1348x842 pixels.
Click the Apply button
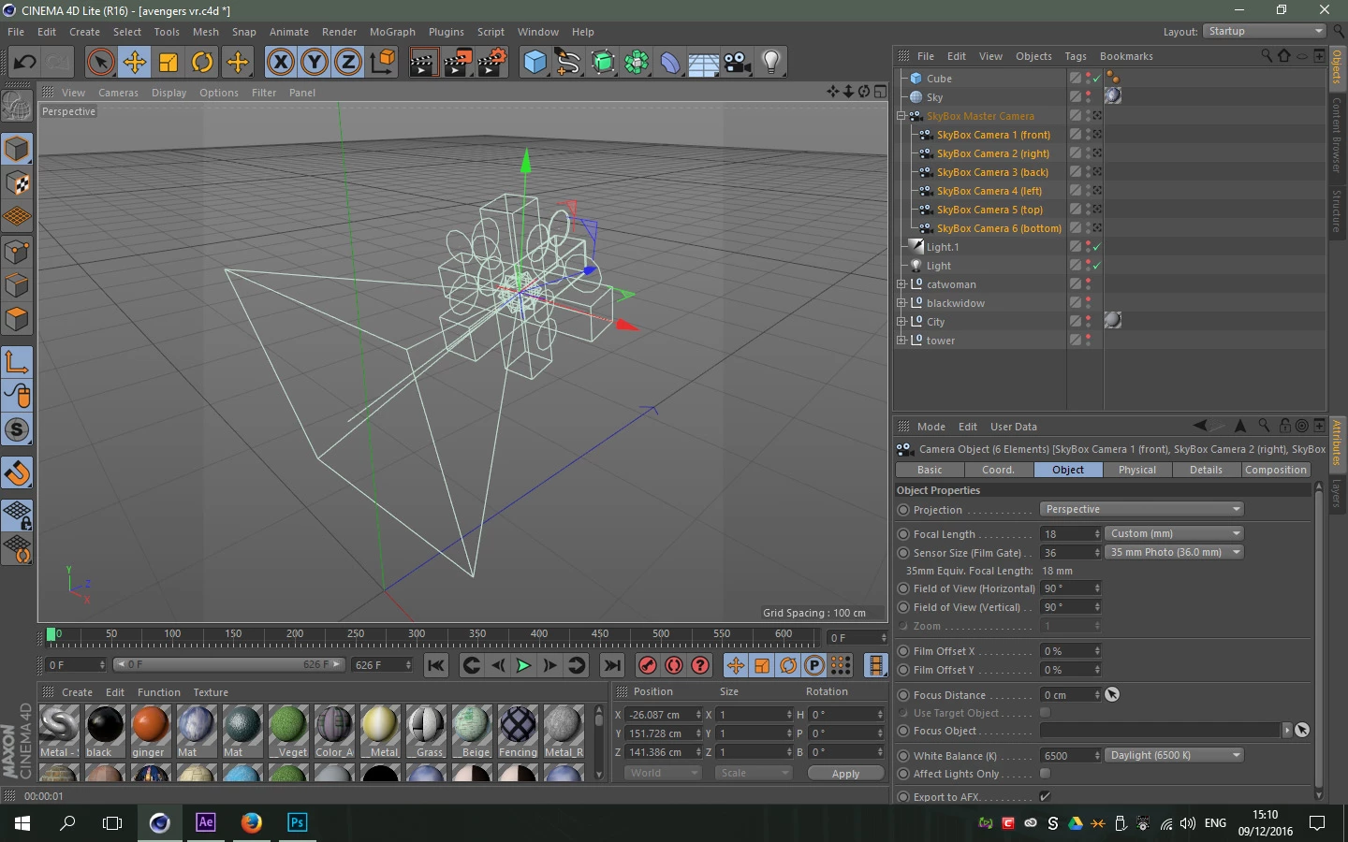[x=845, y=773]
